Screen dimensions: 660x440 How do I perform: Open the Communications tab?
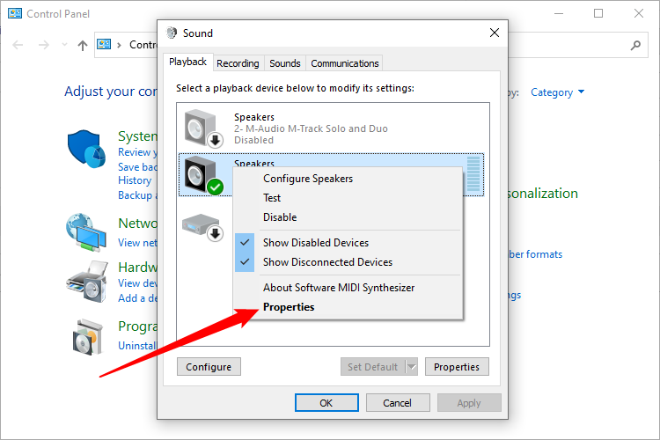point(345,63)
